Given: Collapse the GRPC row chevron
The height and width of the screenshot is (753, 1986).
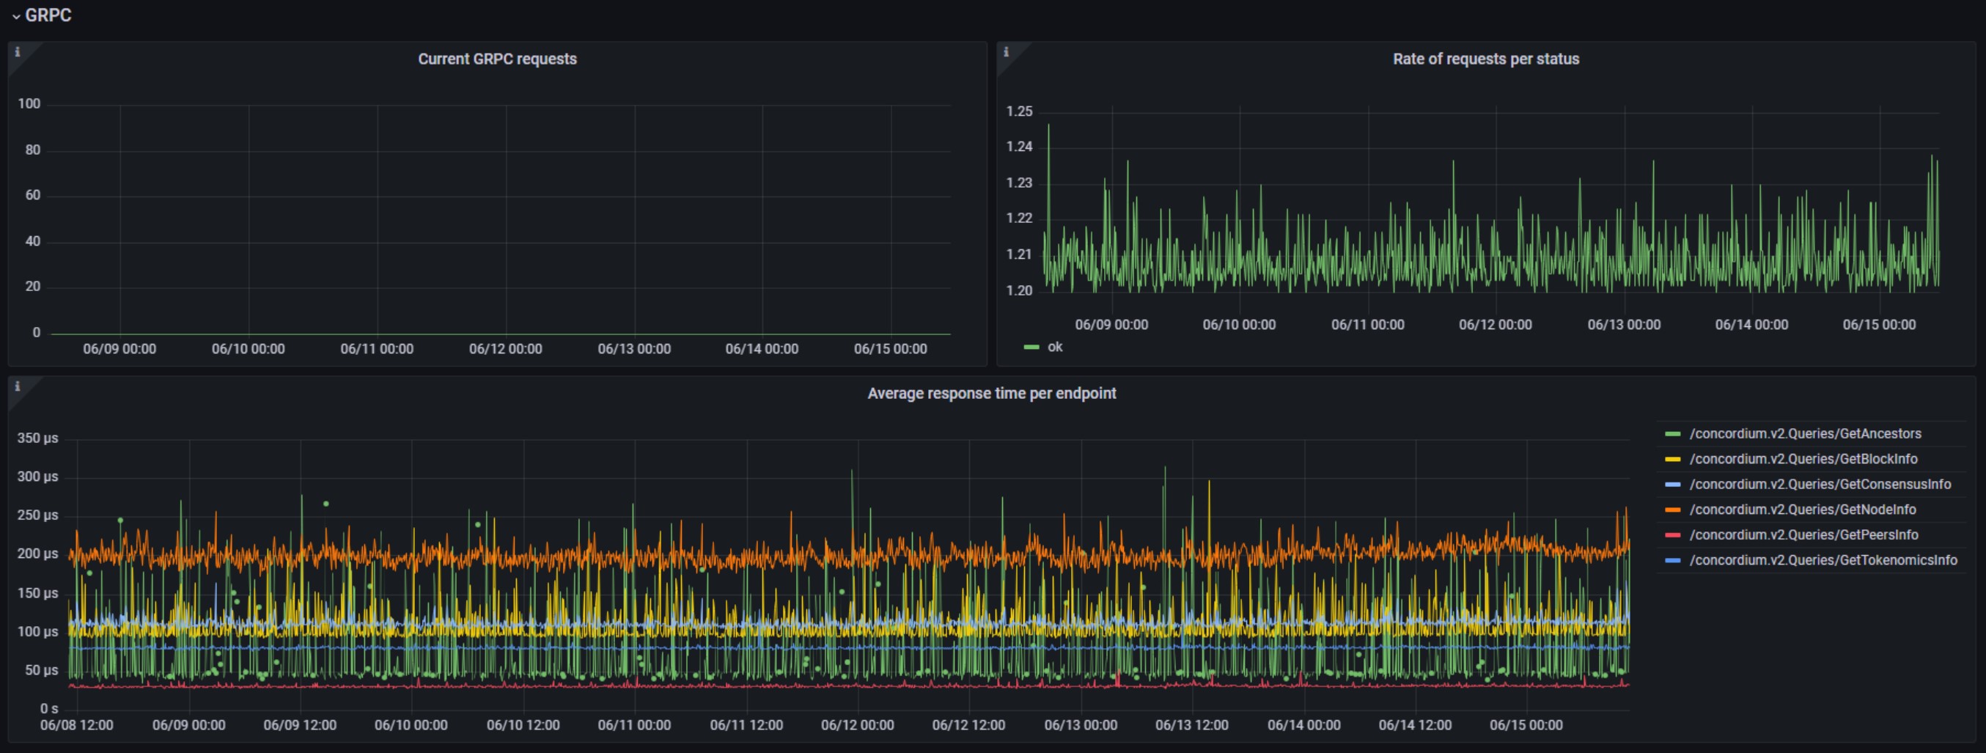Looking at the screenshot, I should point(15,16).
